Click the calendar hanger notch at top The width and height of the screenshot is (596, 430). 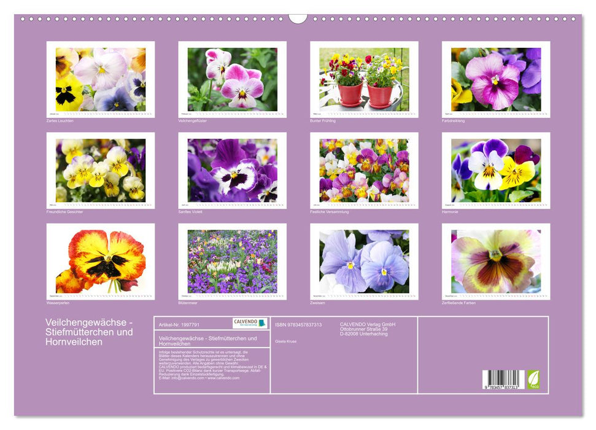[x=298, y=18]
